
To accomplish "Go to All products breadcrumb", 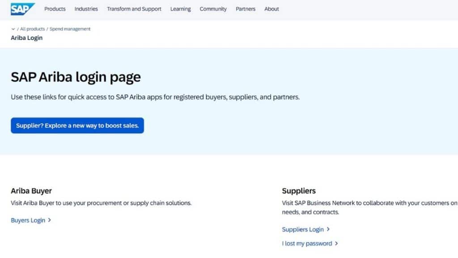I will pyautogui.click(x=32, y=29).
